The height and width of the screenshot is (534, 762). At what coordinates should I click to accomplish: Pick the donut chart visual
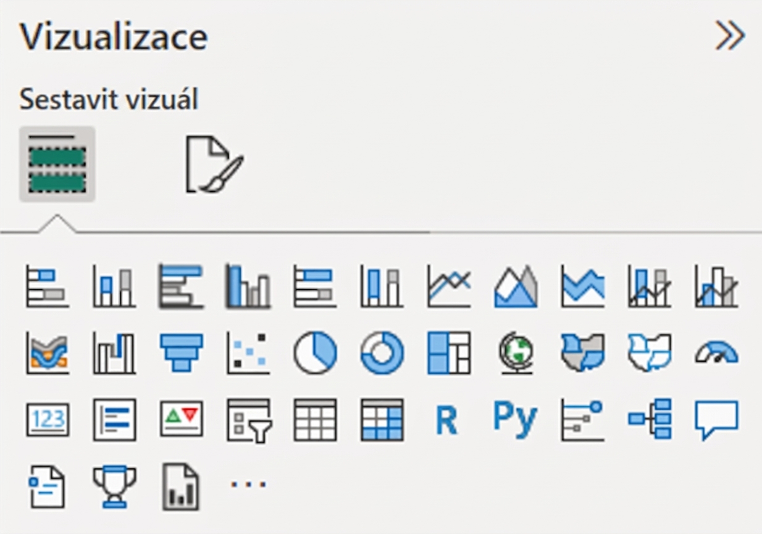click(382, 353)
